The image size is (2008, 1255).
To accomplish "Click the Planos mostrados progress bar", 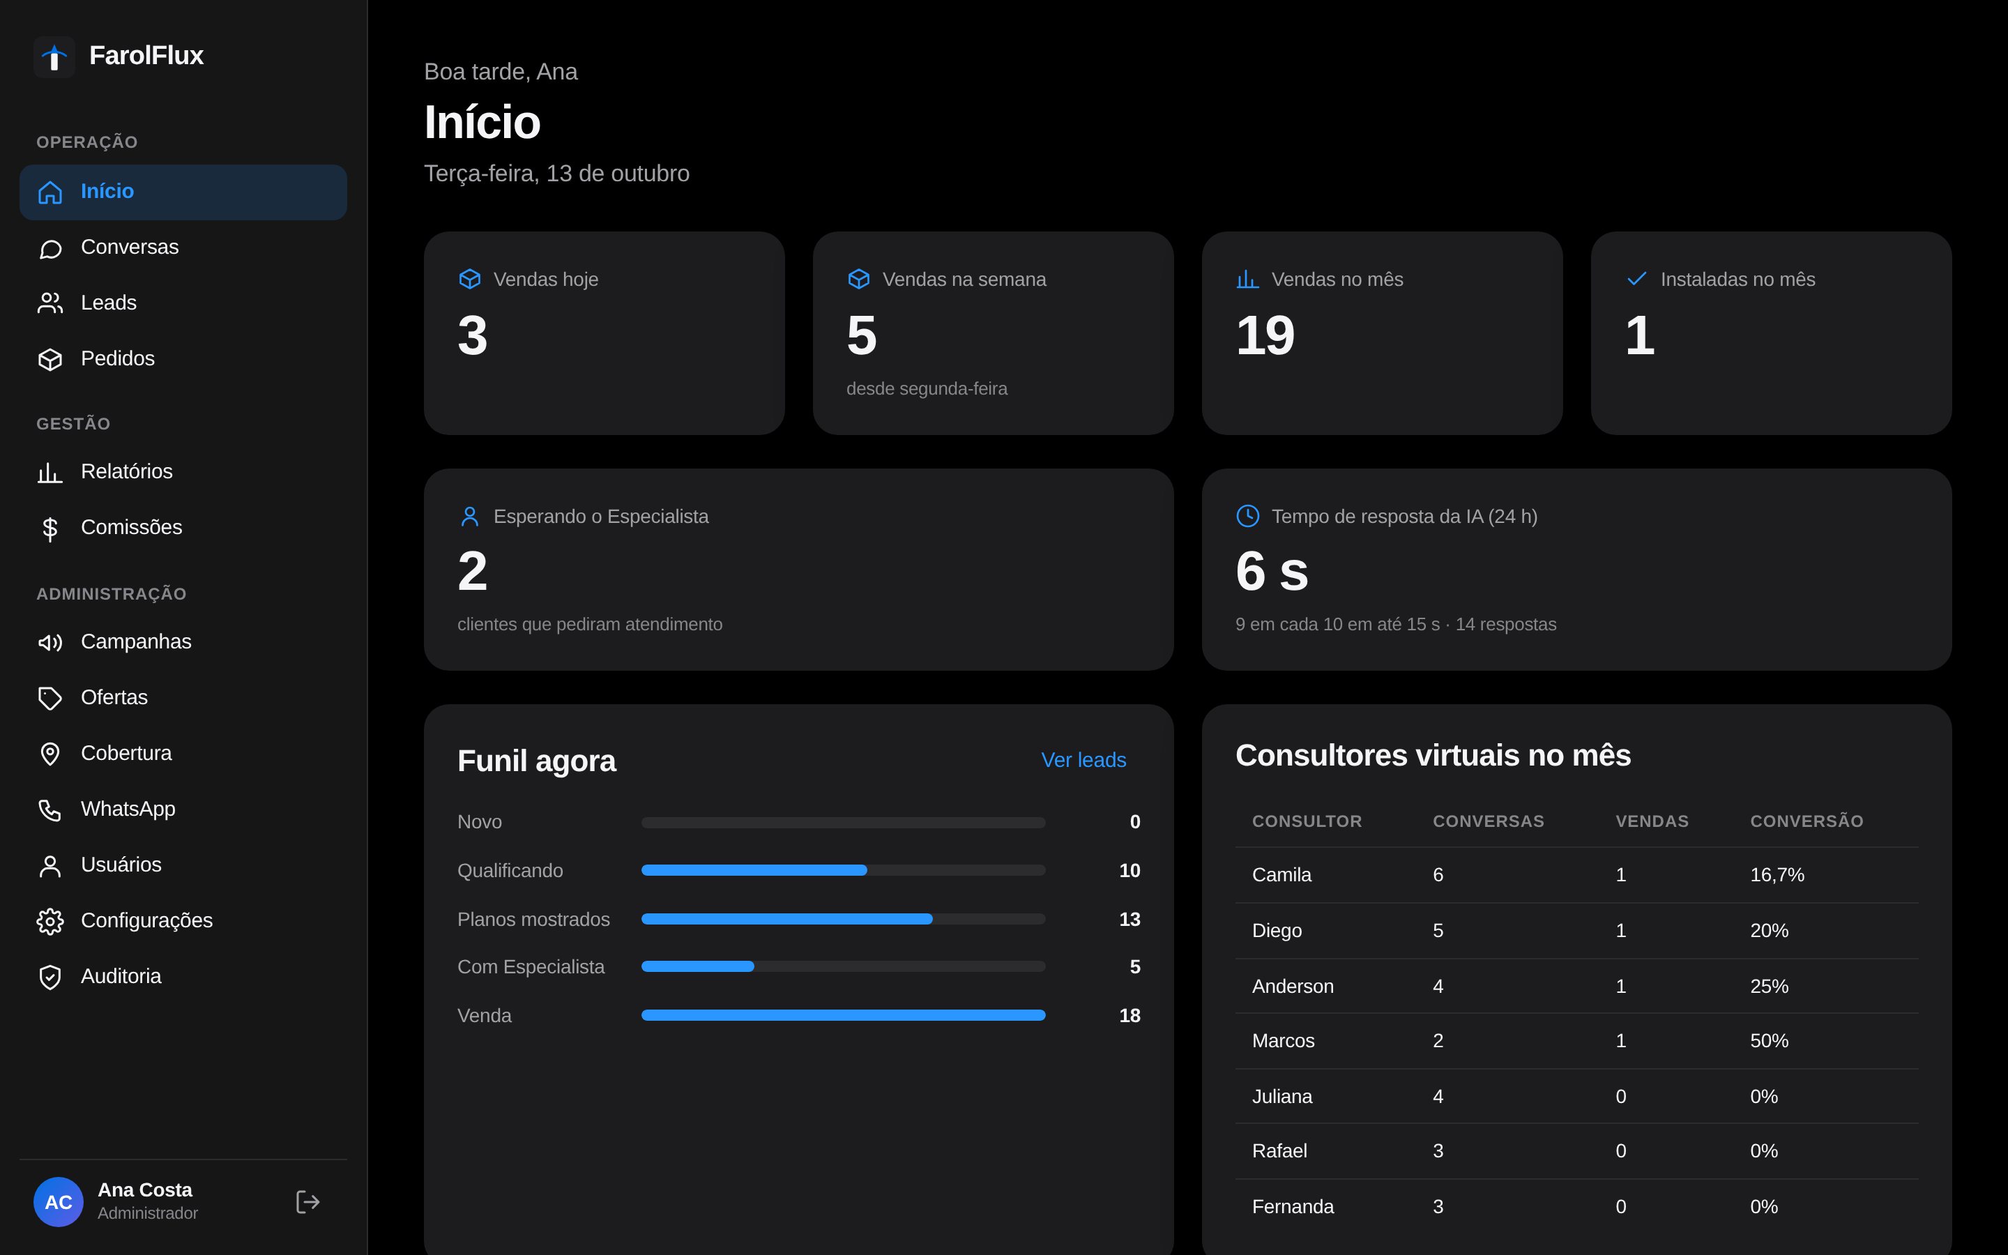I will (x=843, y=920).
